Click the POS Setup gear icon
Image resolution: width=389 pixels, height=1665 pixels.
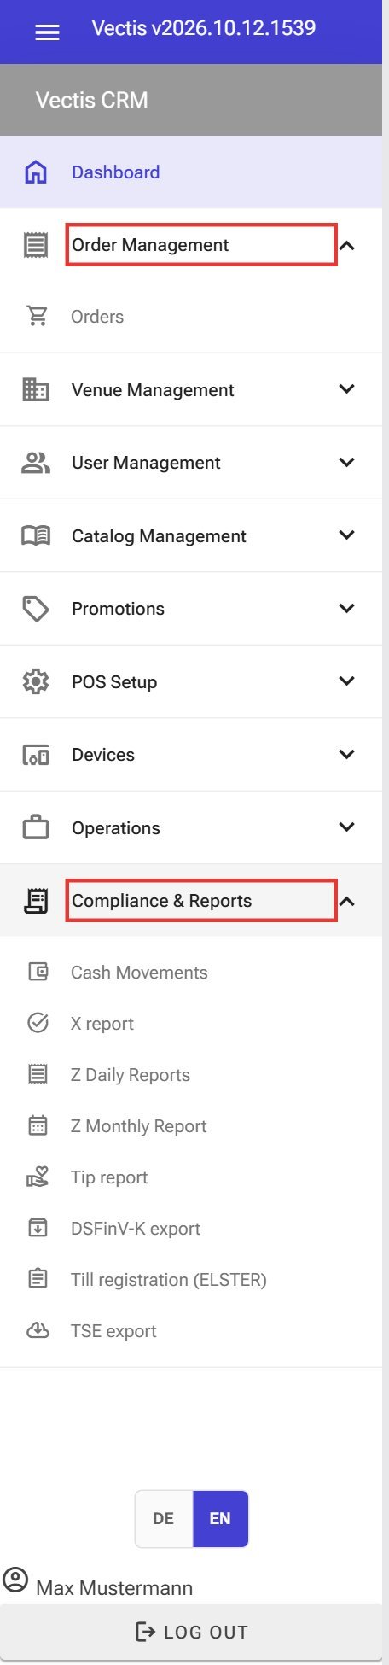(x=36, y=681)
